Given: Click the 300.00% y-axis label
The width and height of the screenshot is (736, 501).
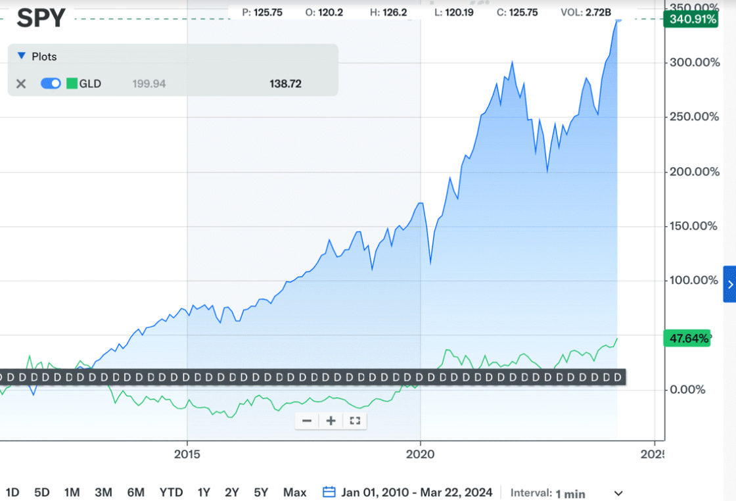Looking at the screenshot, I should click(695, 62).
